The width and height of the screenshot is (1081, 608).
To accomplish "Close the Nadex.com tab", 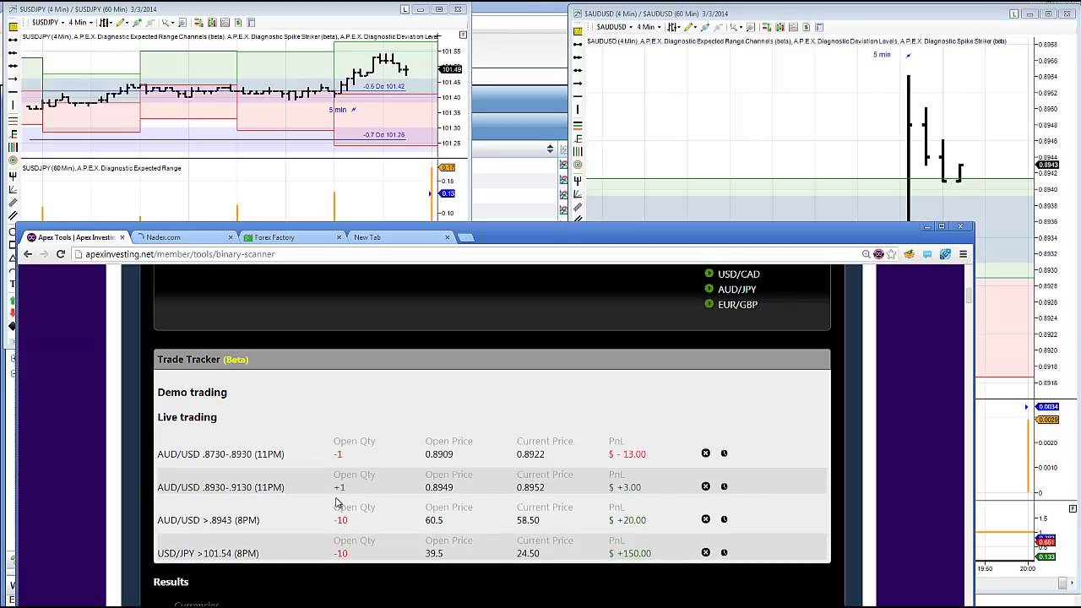I will coord(231,237).
